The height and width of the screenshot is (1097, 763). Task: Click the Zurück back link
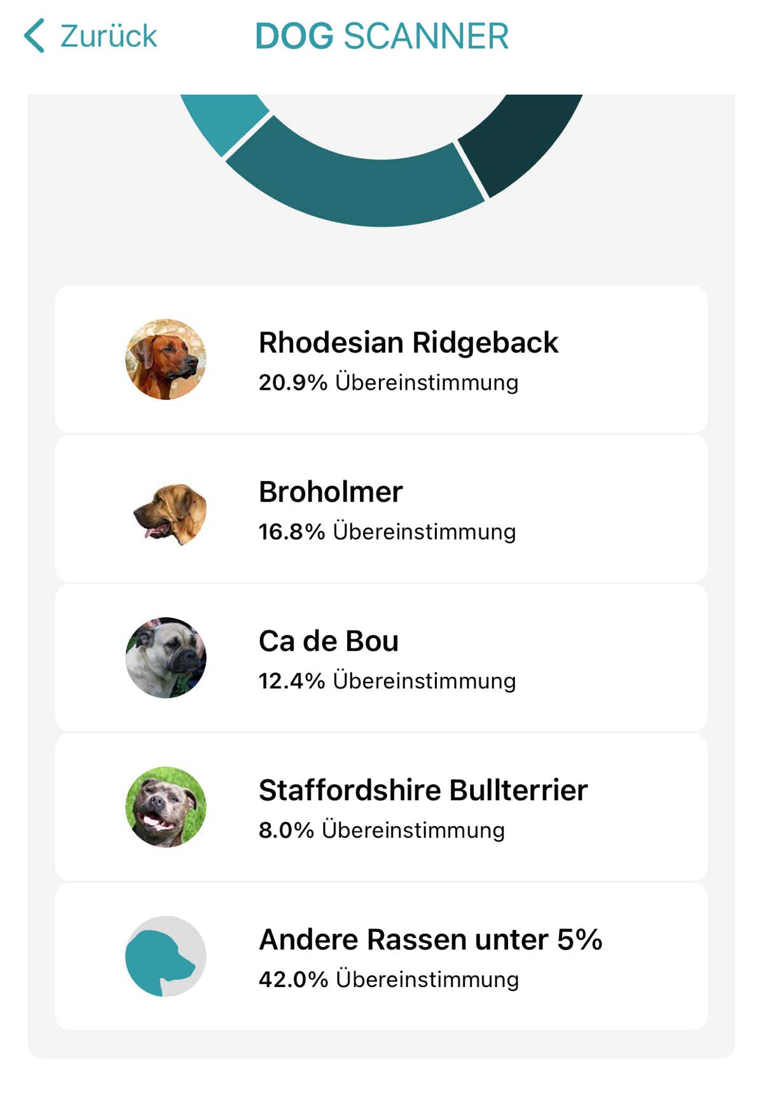91,36
